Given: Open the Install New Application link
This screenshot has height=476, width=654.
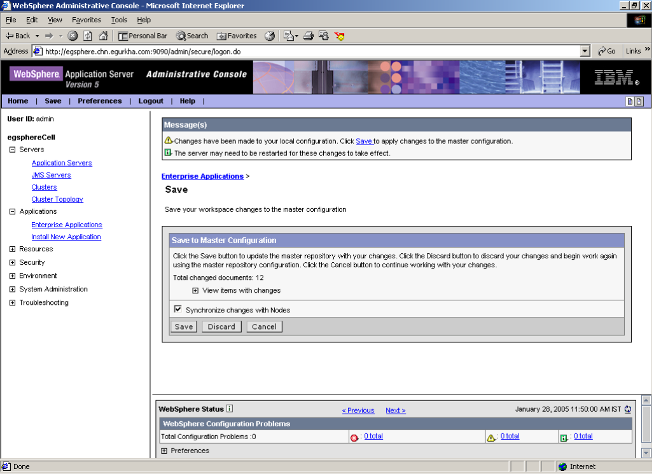Looking at the screenshot, I should tap(66, 237).
